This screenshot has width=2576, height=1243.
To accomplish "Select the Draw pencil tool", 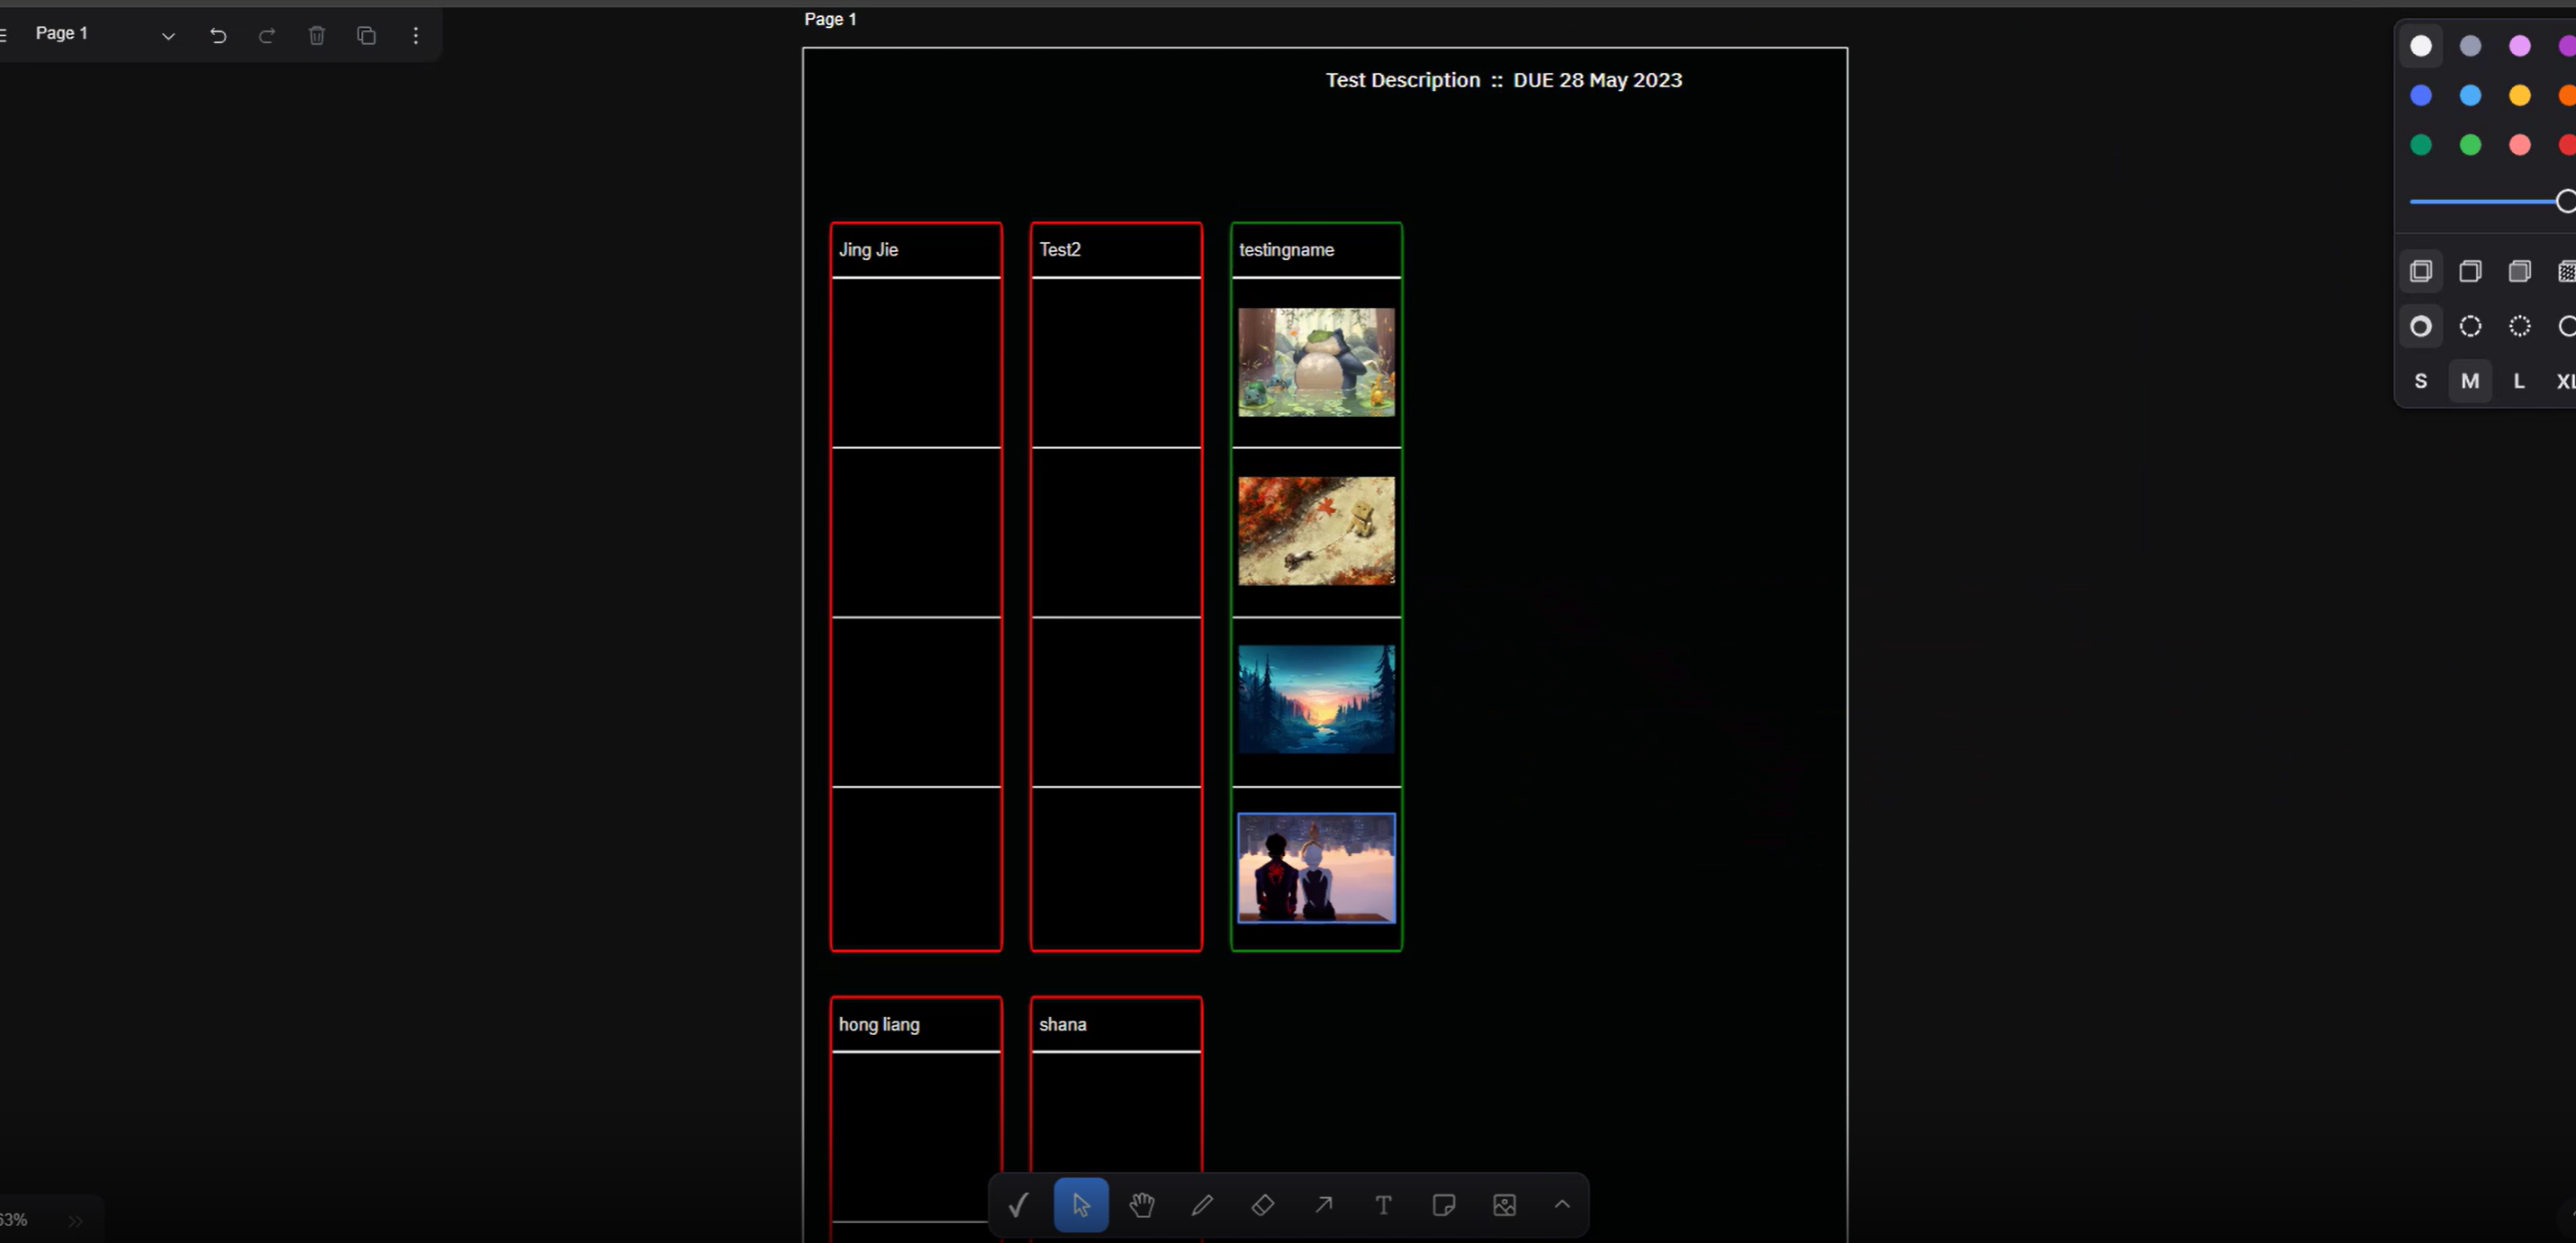I will [1202, 1205].
